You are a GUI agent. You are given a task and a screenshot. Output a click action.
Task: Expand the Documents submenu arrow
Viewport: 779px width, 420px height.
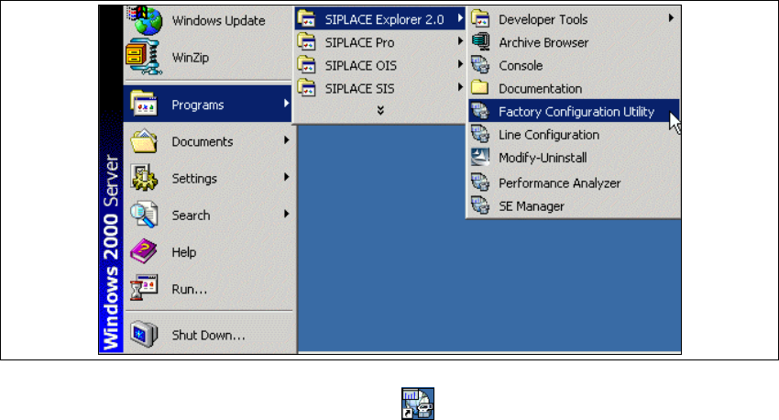coord(286,140)
